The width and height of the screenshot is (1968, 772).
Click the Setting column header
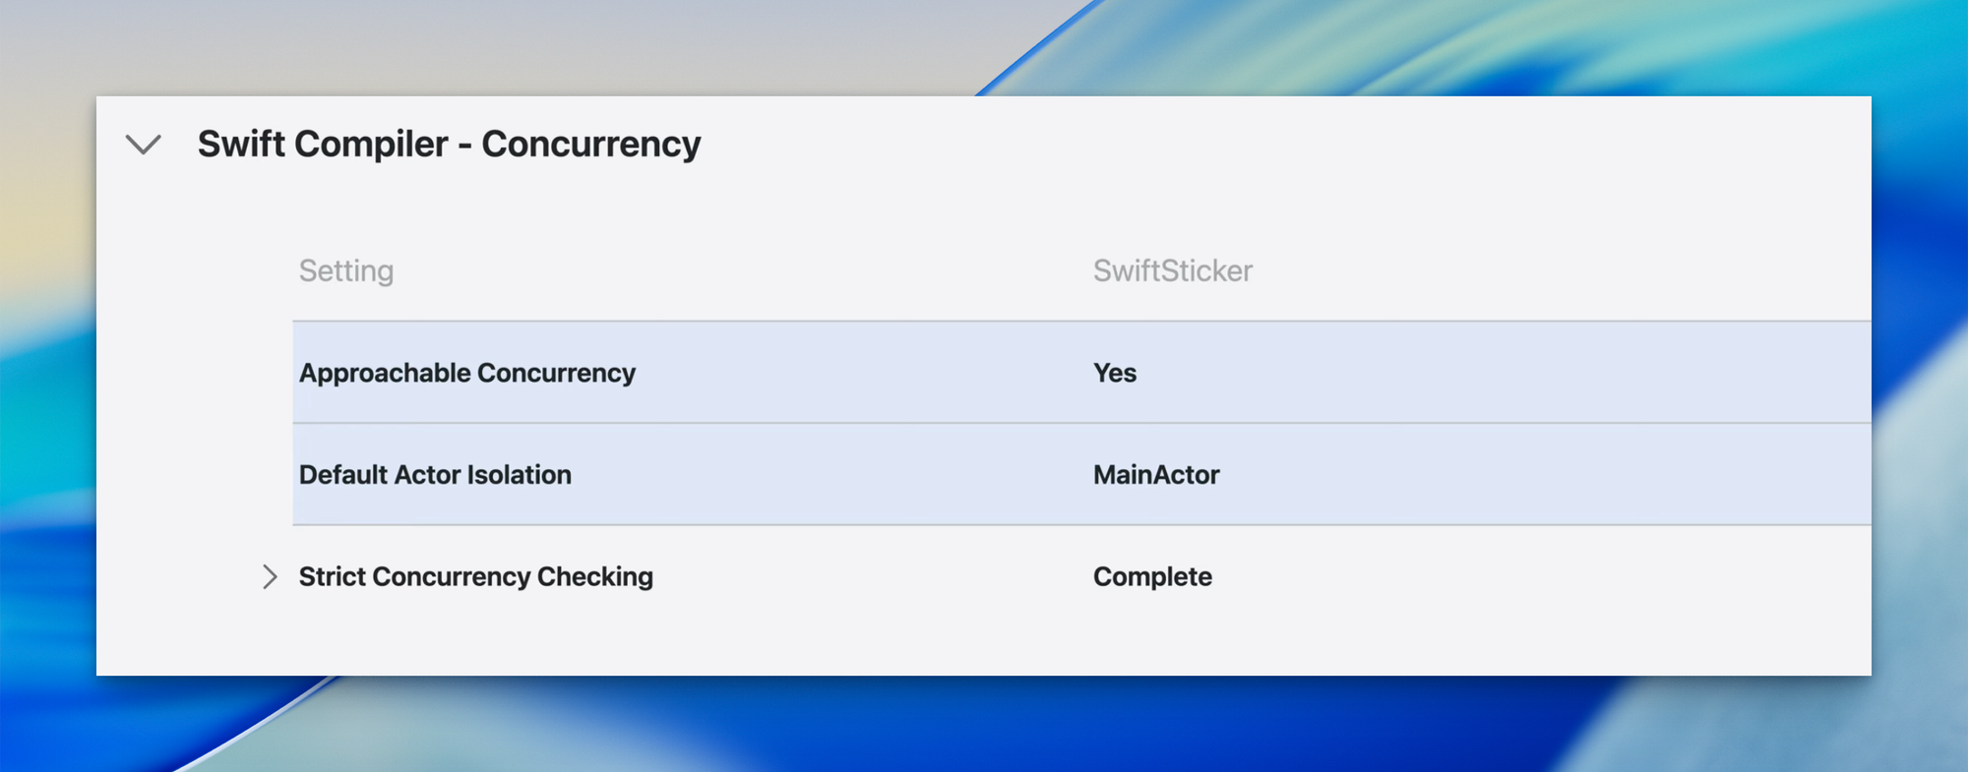(346, 270)
